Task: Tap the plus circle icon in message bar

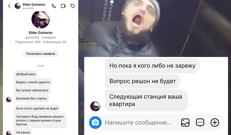Action: pos(215,123)
